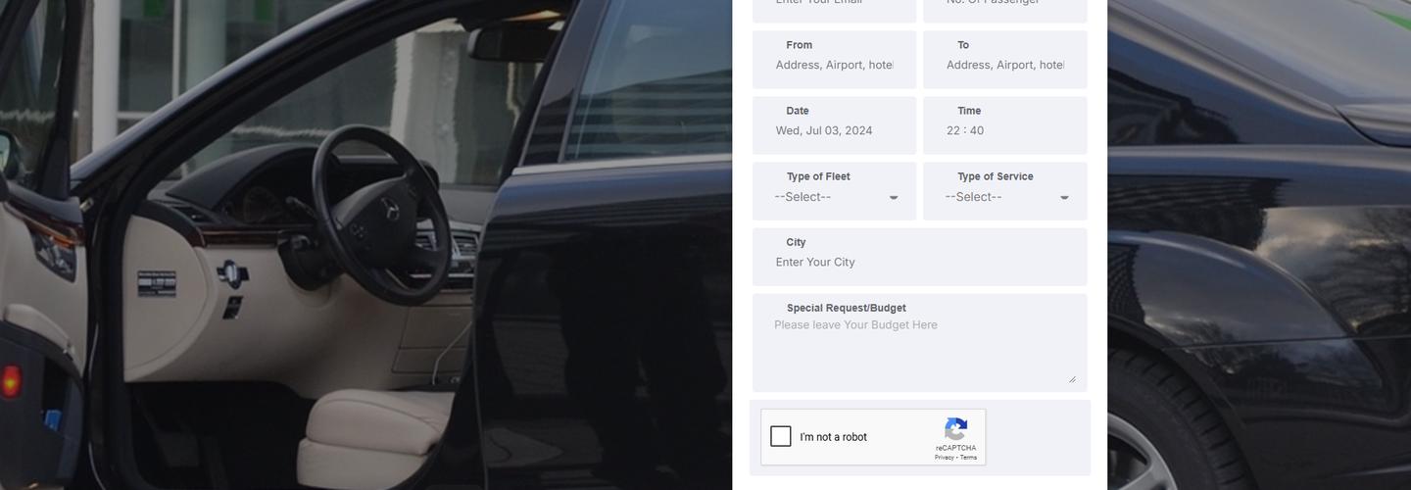
Task: Focus the To address field
Action: click(x=1004, y=65)
